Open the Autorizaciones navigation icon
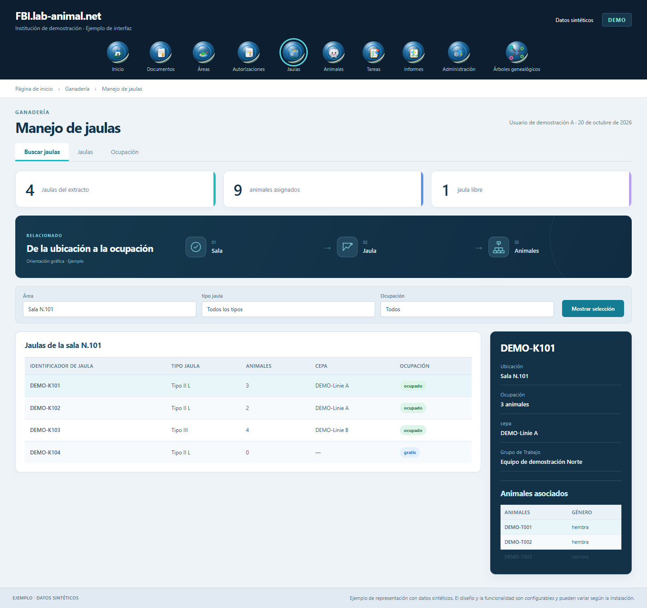 [x=248, y=53]
